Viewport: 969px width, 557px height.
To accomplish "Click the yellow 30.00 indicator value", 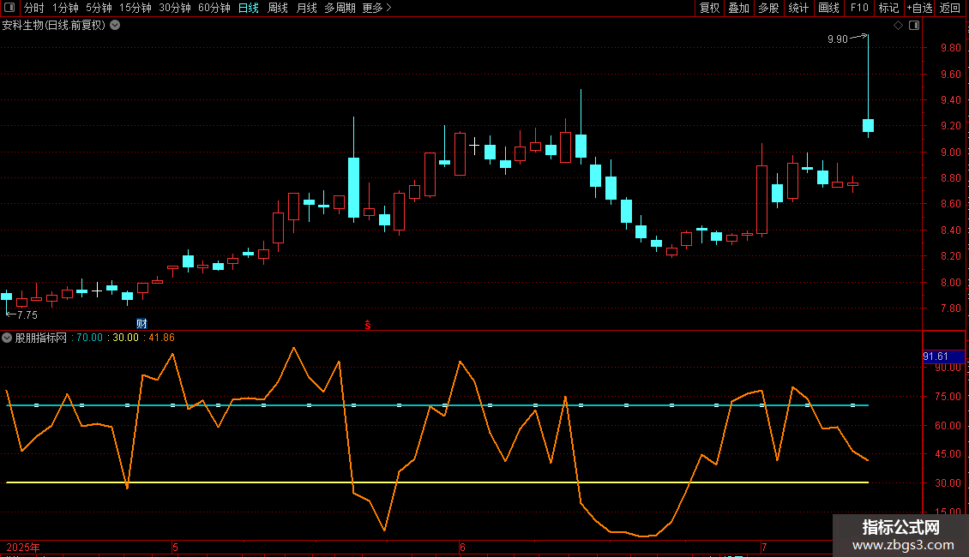I will pyautogui.click(x=125, y=338).
